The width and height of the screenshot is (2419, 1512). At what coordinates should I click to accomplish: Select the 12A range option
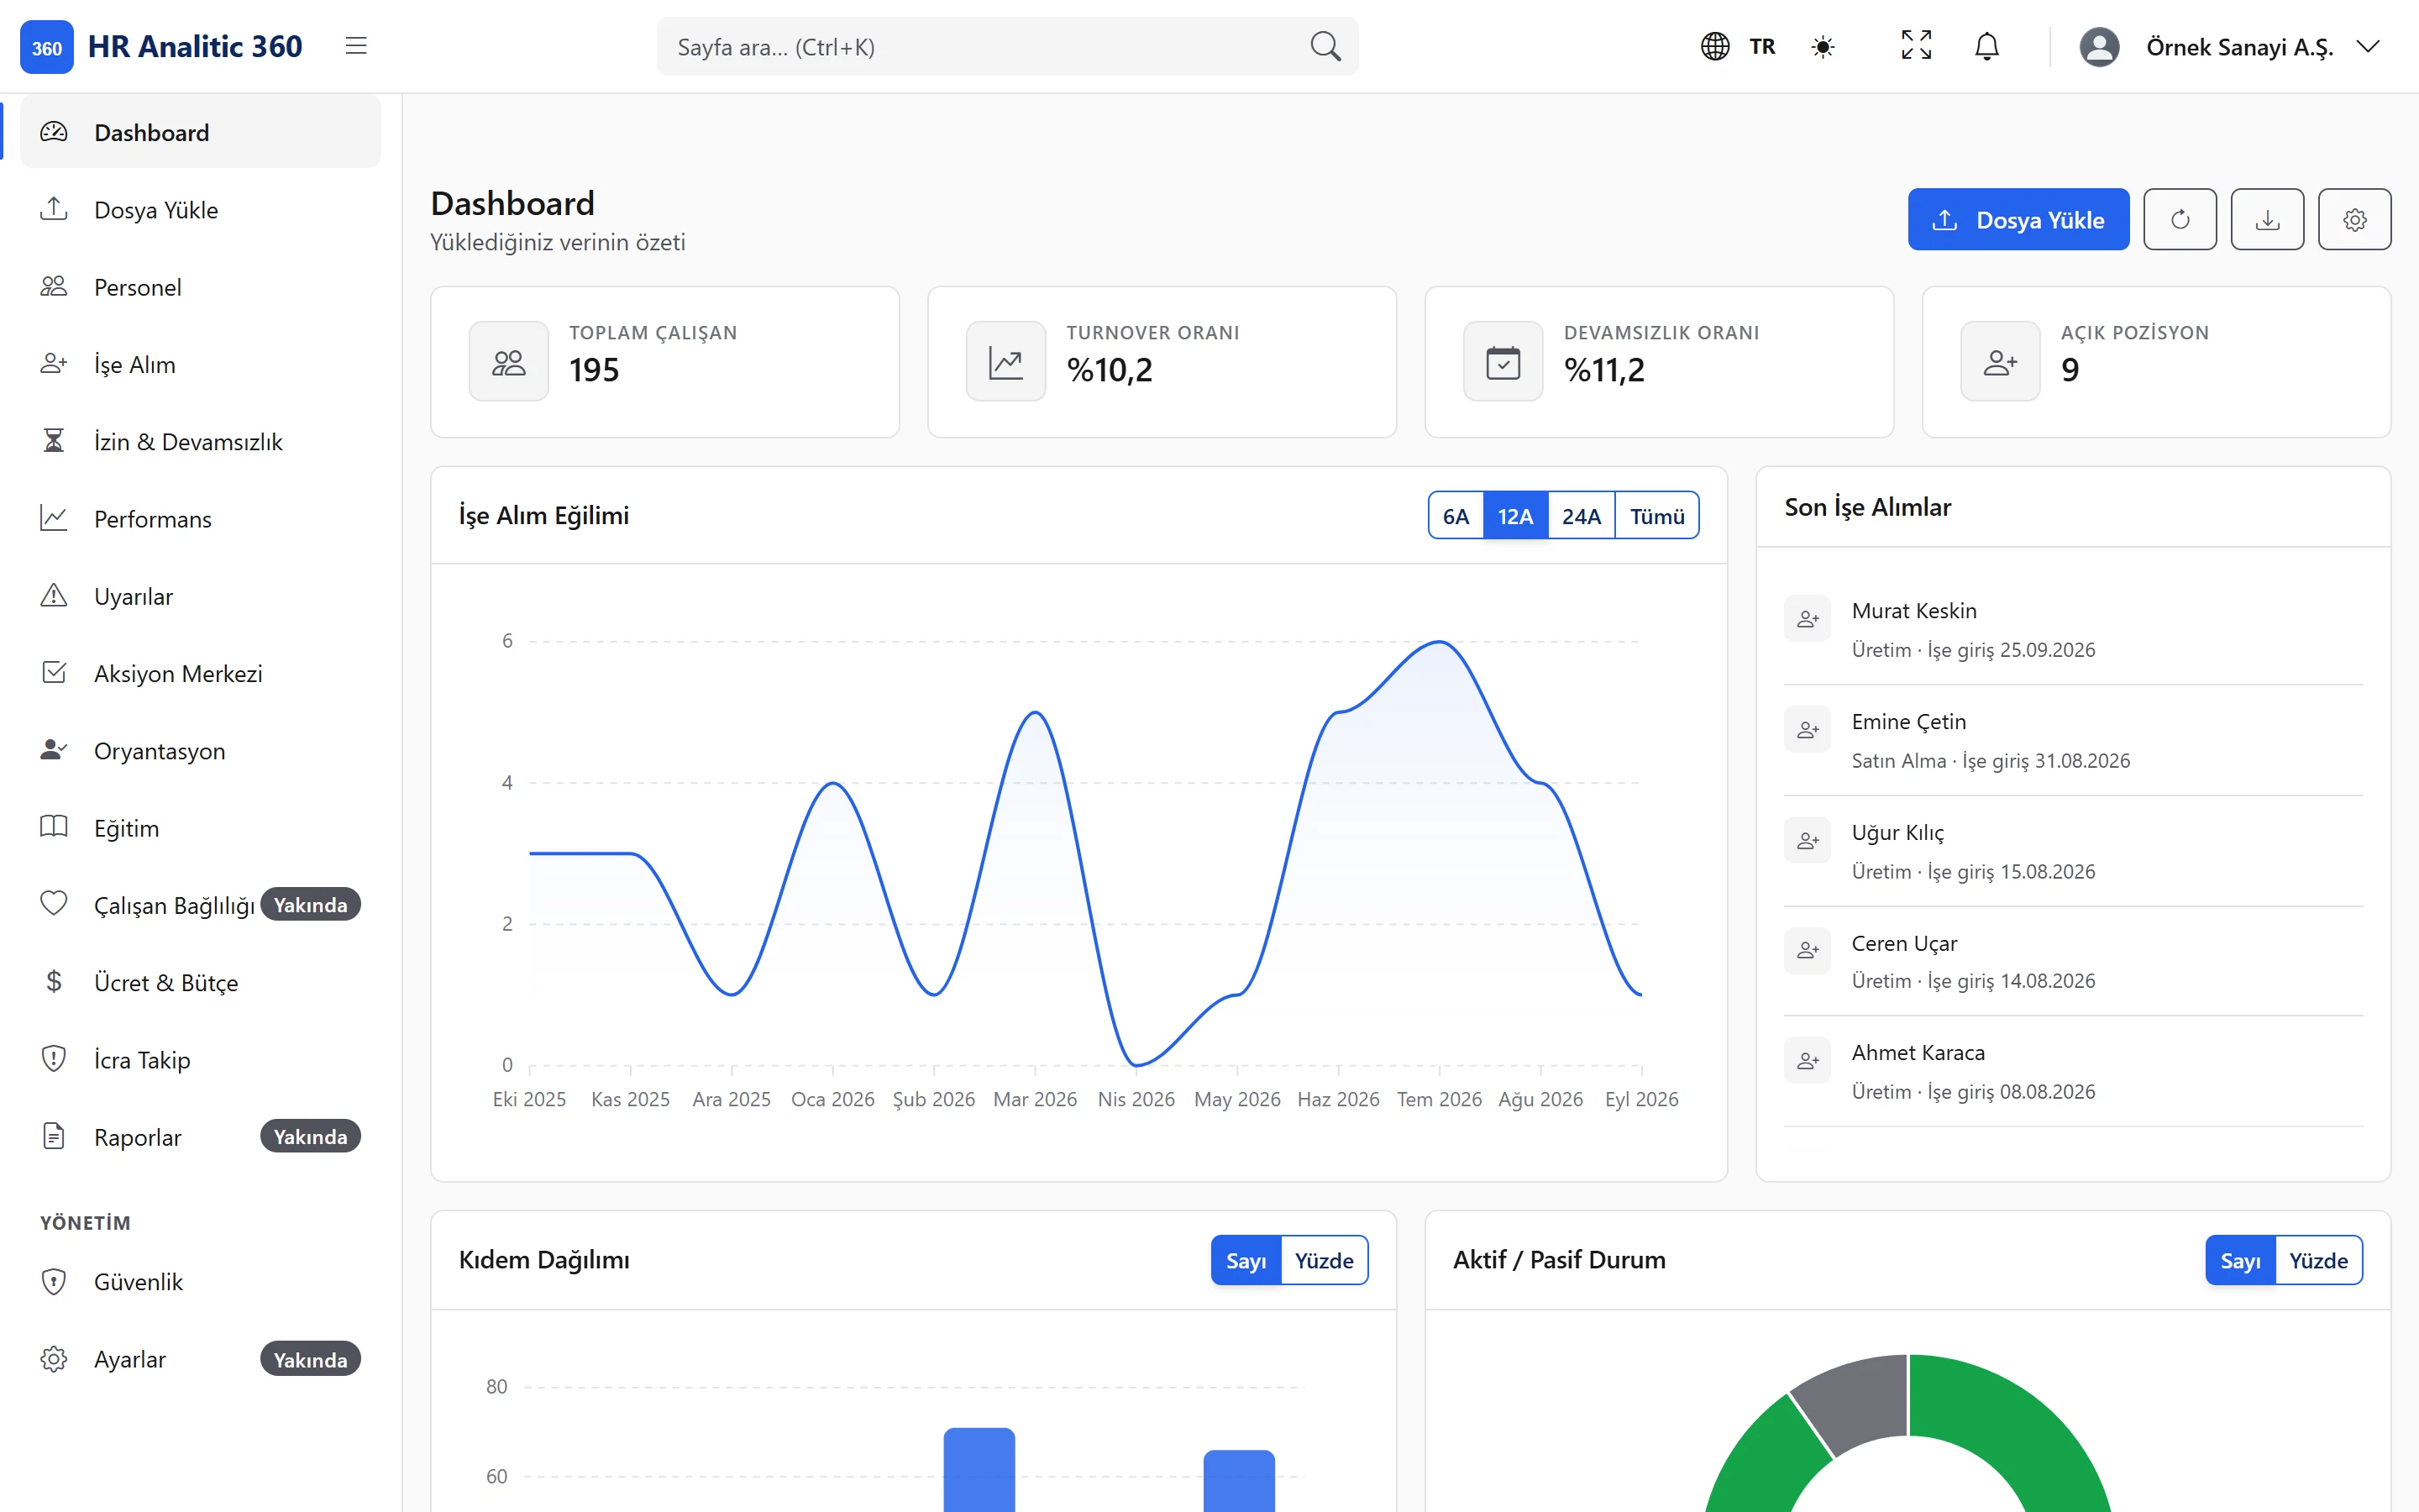(x=1515, y=515)
